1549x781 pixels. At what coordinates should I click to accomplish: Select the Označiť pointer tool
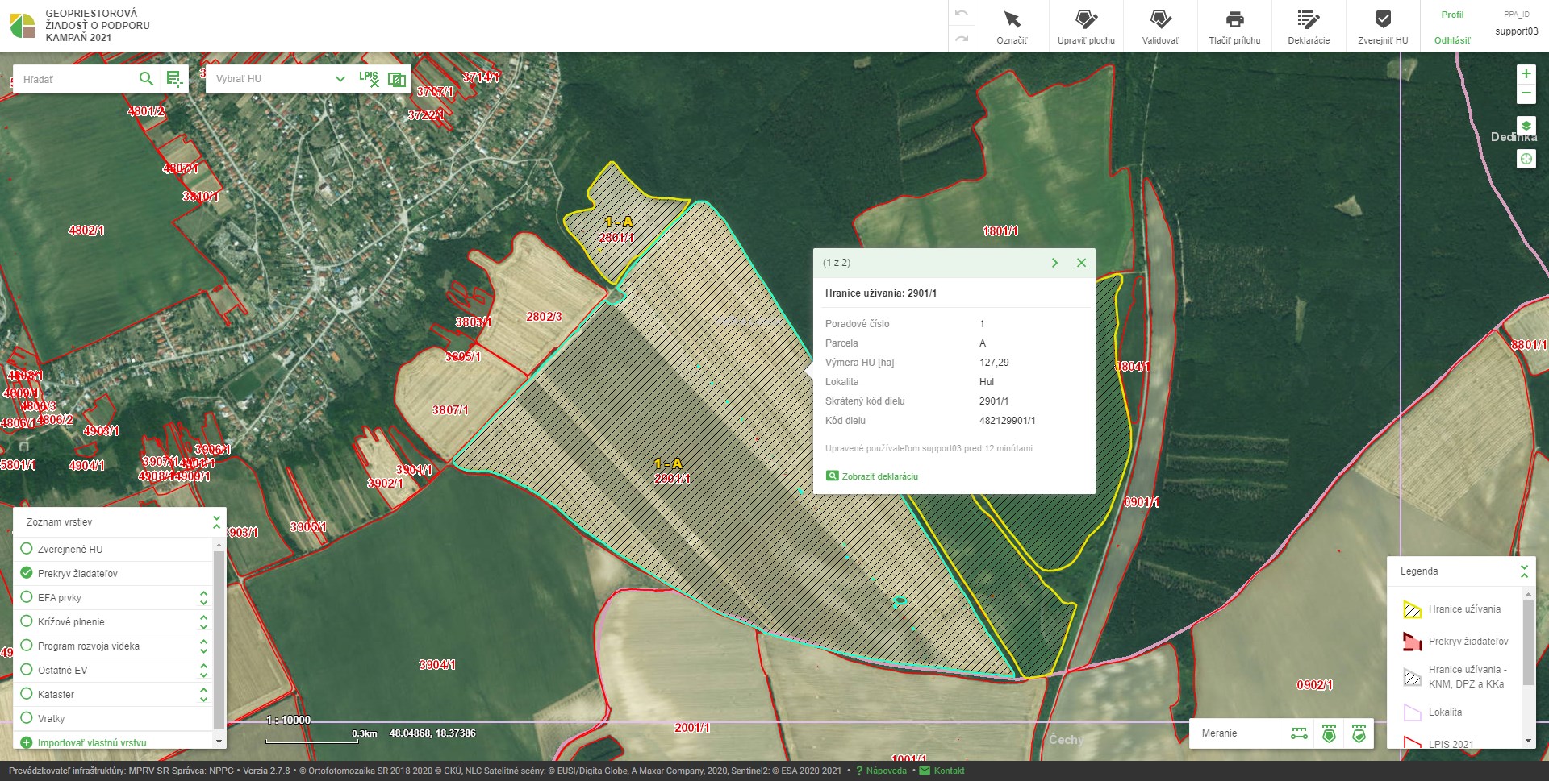click(x=1012, y=26)
